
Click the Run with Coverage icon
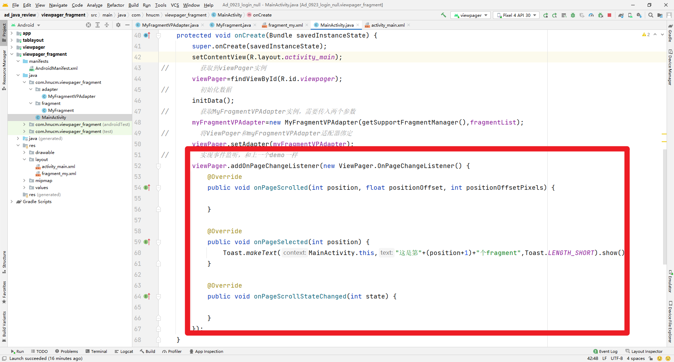[582, 15]
